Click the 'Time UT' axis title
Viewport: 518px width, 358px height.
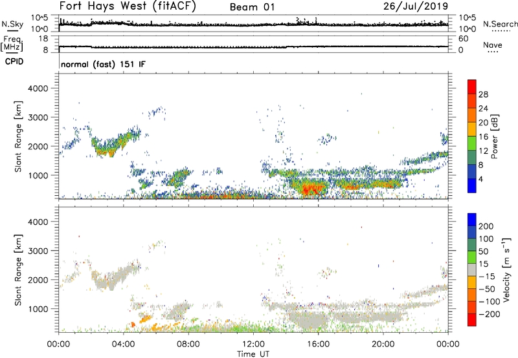[253, 354]
